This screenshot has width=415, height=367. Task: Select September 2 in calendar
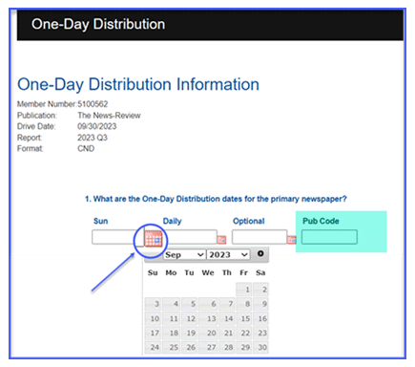pos(260,290)
